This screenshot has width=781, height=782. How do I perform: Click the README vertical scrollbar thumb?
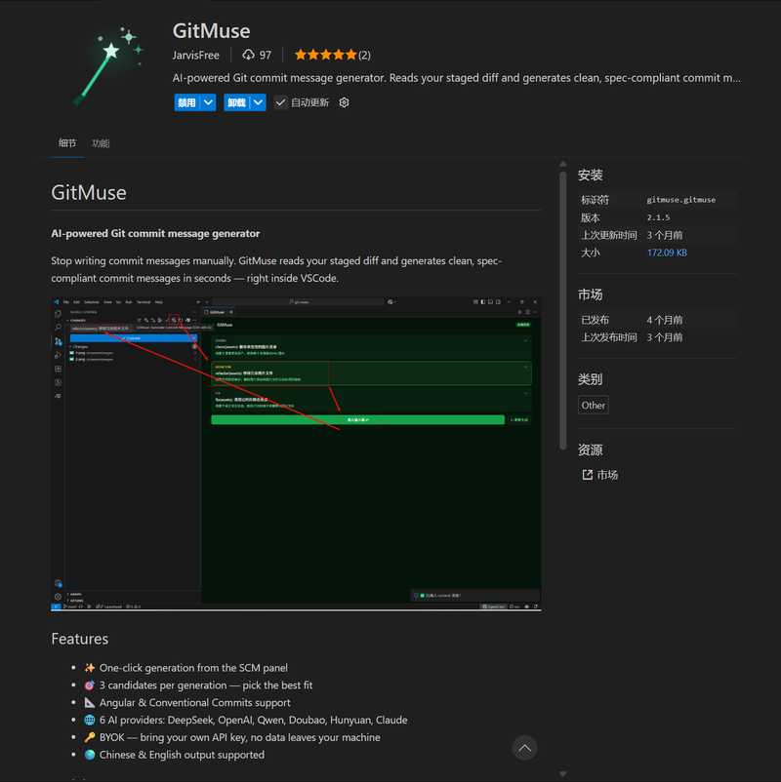click(x=562, y=311)
